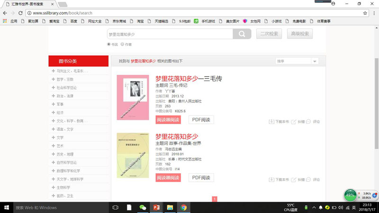Viewport: 379px width, 213px height.
Task: Click the 二次检索 button
Action: (x=269, y=34)
